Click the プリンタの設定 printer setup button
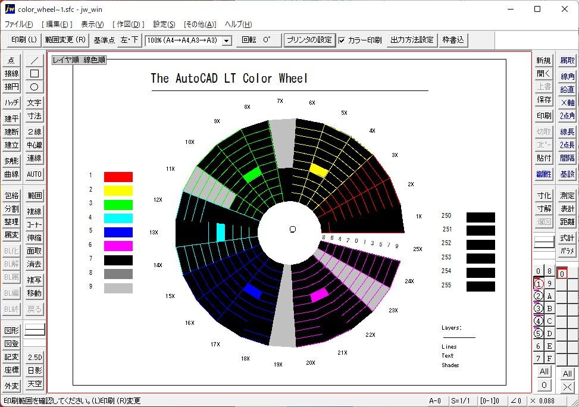 pyautogui.click(x=309, y=40)
